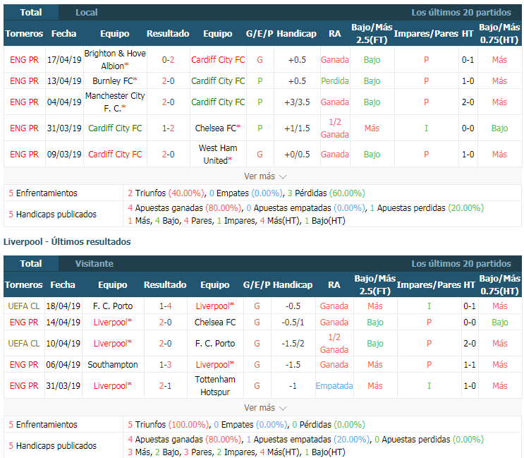
Task: Click Liverpool* on 14/04/19 row
Action: (x=113, y=323)
